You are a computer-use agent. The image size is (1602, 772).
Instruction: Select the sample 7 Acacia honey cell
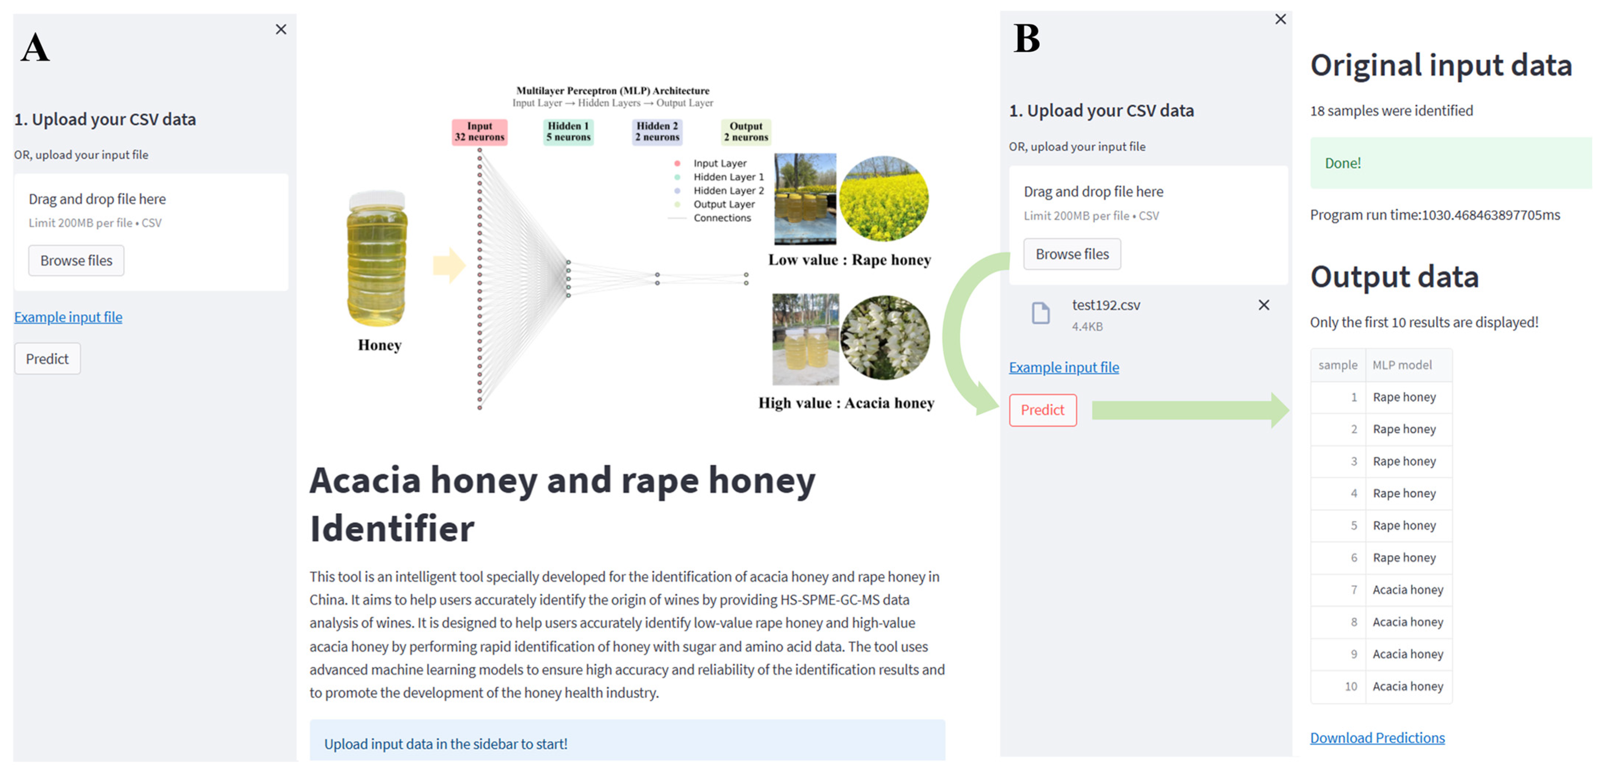[1408, 590]
